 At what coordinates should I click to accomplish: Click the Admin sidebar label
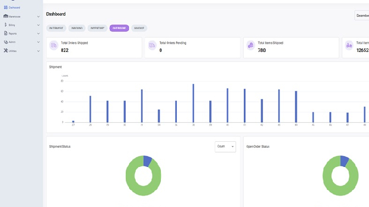pyautogui.click(x=12, y=42)
